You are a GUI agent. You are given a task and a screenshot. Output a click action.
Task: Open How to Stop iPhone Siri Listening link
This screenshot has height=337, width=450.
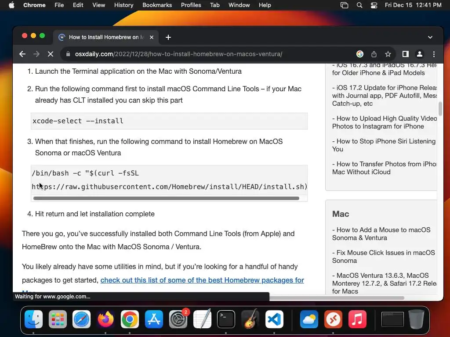(x=384, y=145)
